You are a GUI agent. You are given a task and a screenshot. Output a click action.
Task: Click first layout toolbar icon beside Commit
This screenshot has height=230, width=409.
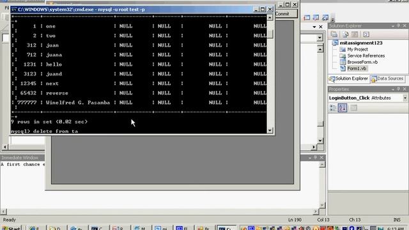pyautogui.click(x=307, y=18)
